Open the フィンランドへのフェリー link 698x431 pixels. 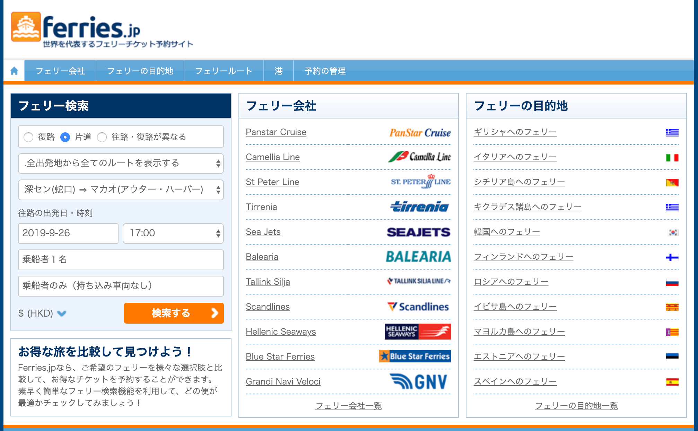[x=523, y=257]
